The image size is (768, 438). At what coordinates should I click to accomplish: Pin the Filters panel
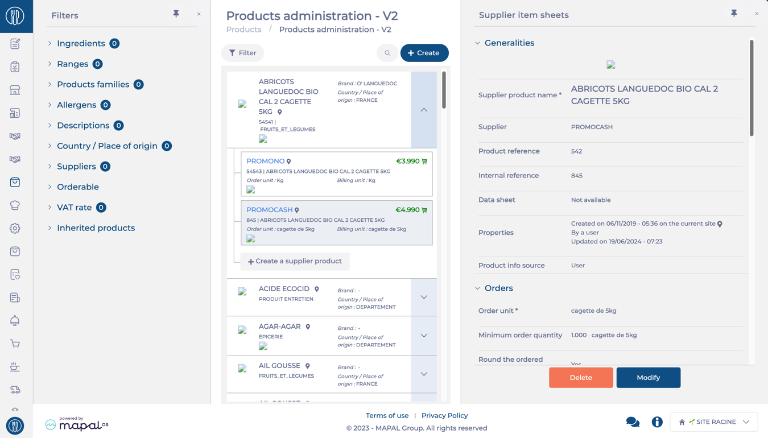pos(176,14)
